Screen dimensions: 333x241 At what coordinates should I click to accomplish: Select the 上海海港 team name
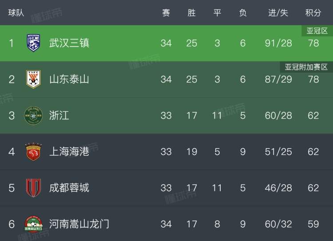[69, 152]
